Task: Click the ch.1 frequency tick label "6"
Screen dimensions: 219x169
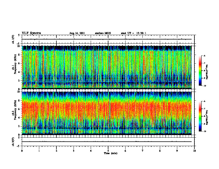Action: click(19, 63)
